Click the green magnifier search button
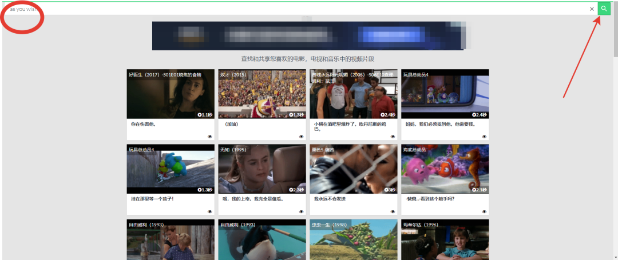Image resolution: width=618 pixels, height=260 pixels. tap(604, 8)
